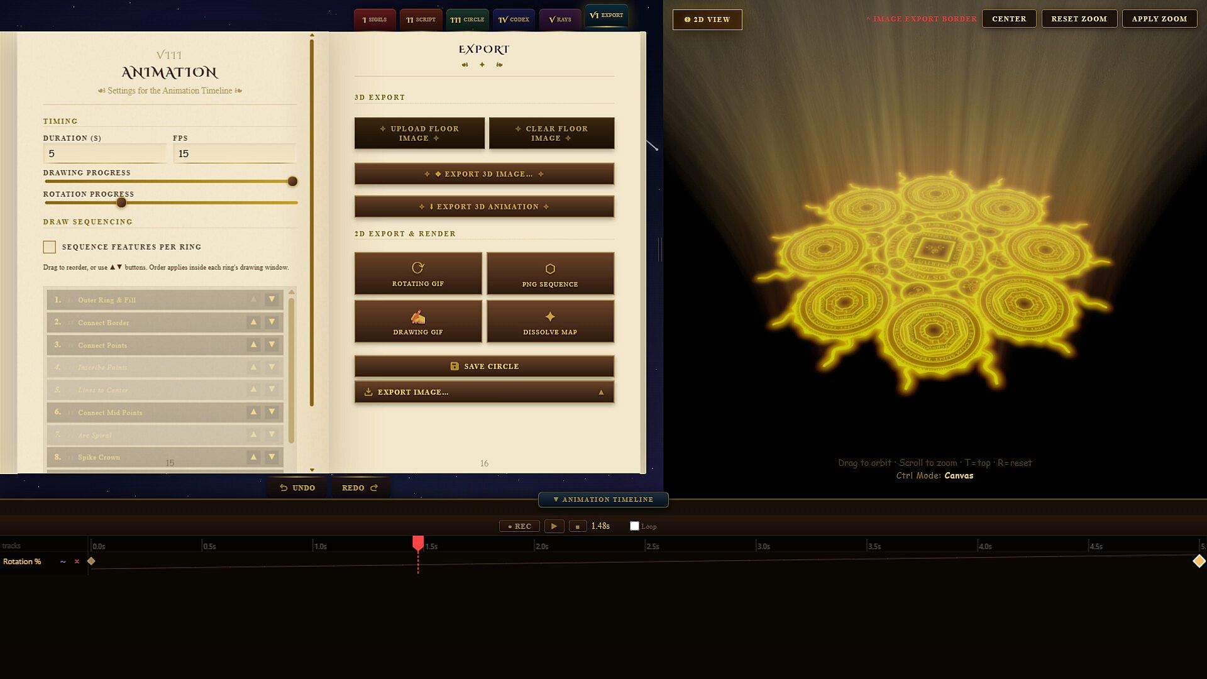The height and width of the screenshot is (679, 1207).
Task: Delete the Rotation % track with the red x
Action: [x=77, y=561]
